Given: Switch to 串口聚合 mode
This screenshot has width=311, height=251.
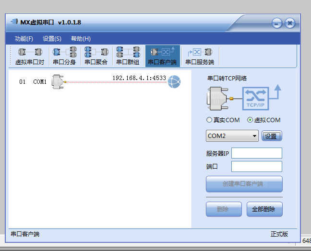Looking at the screenshot, I should coord(96,56).
